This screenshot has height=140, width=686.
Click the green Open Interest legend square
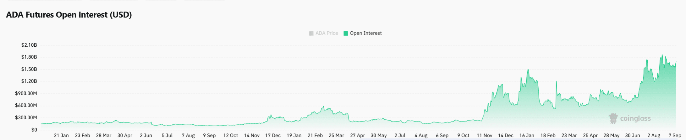click(x=346, y=33)
